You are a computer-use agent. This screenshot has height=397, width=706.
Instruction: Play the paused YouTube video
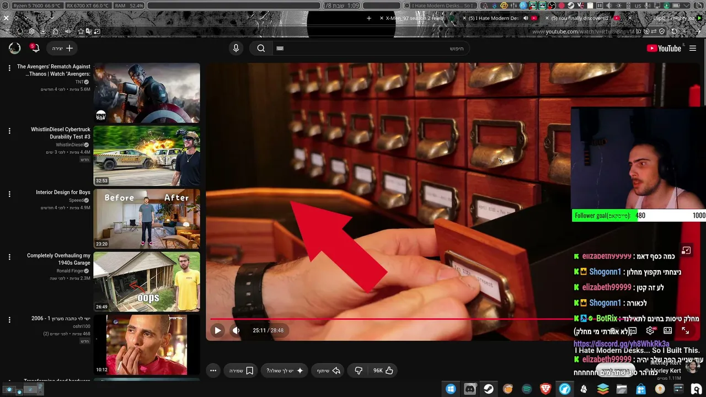point(218,330)
